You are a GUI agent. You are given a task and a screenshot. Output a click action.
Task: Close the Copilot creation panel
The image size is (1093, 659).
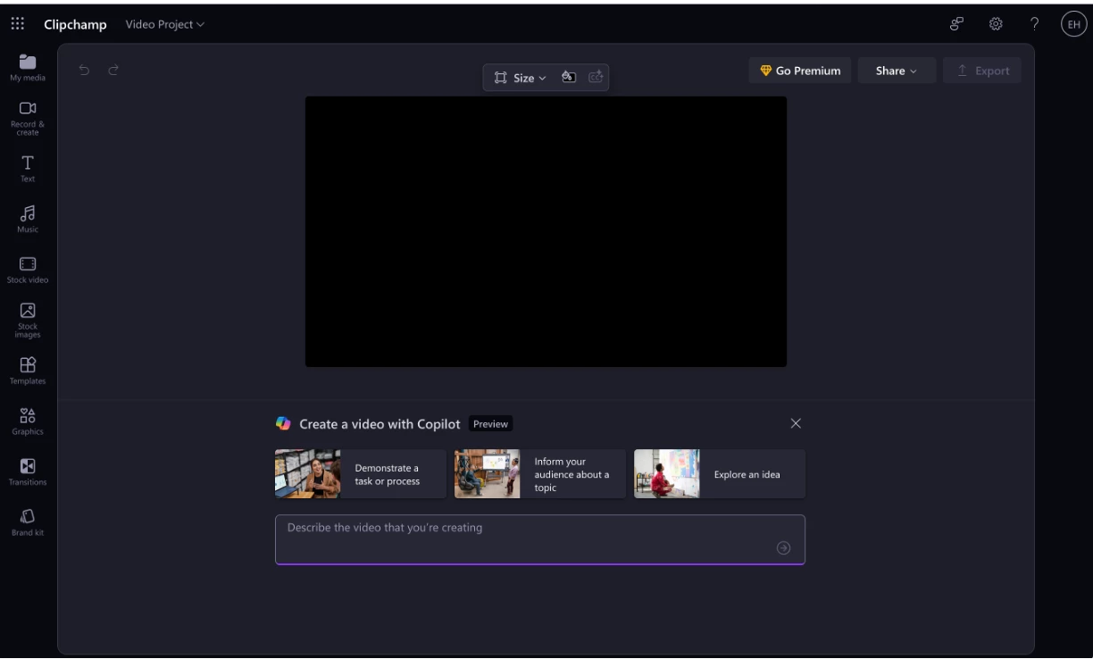pyautogui.click(x=796, y=423)
